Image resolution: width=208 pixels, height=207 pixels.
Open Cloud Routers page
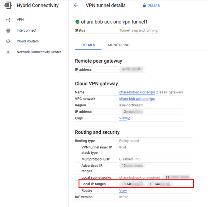(28, 41)
